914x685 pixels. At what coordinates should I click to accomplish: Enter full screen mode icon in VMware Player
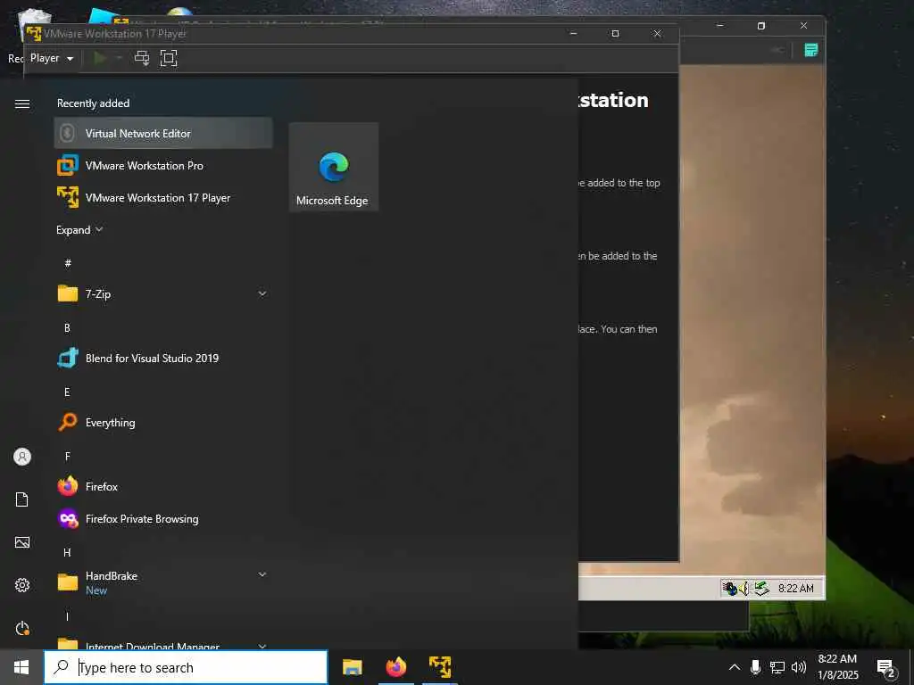(x=169, y=58)
